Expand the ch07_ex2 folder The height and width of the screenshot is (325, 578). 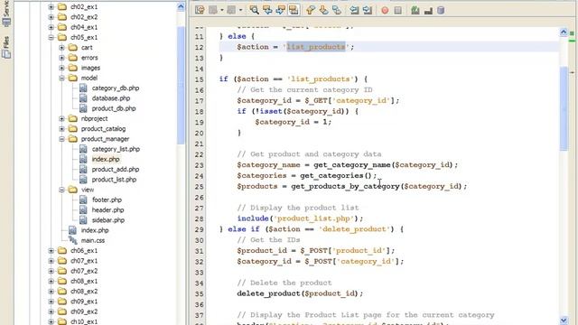coord(51,271)
